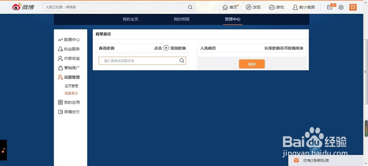Click the orange compose post icon
This screenshot has width=368, height=166.
point(353,7)
